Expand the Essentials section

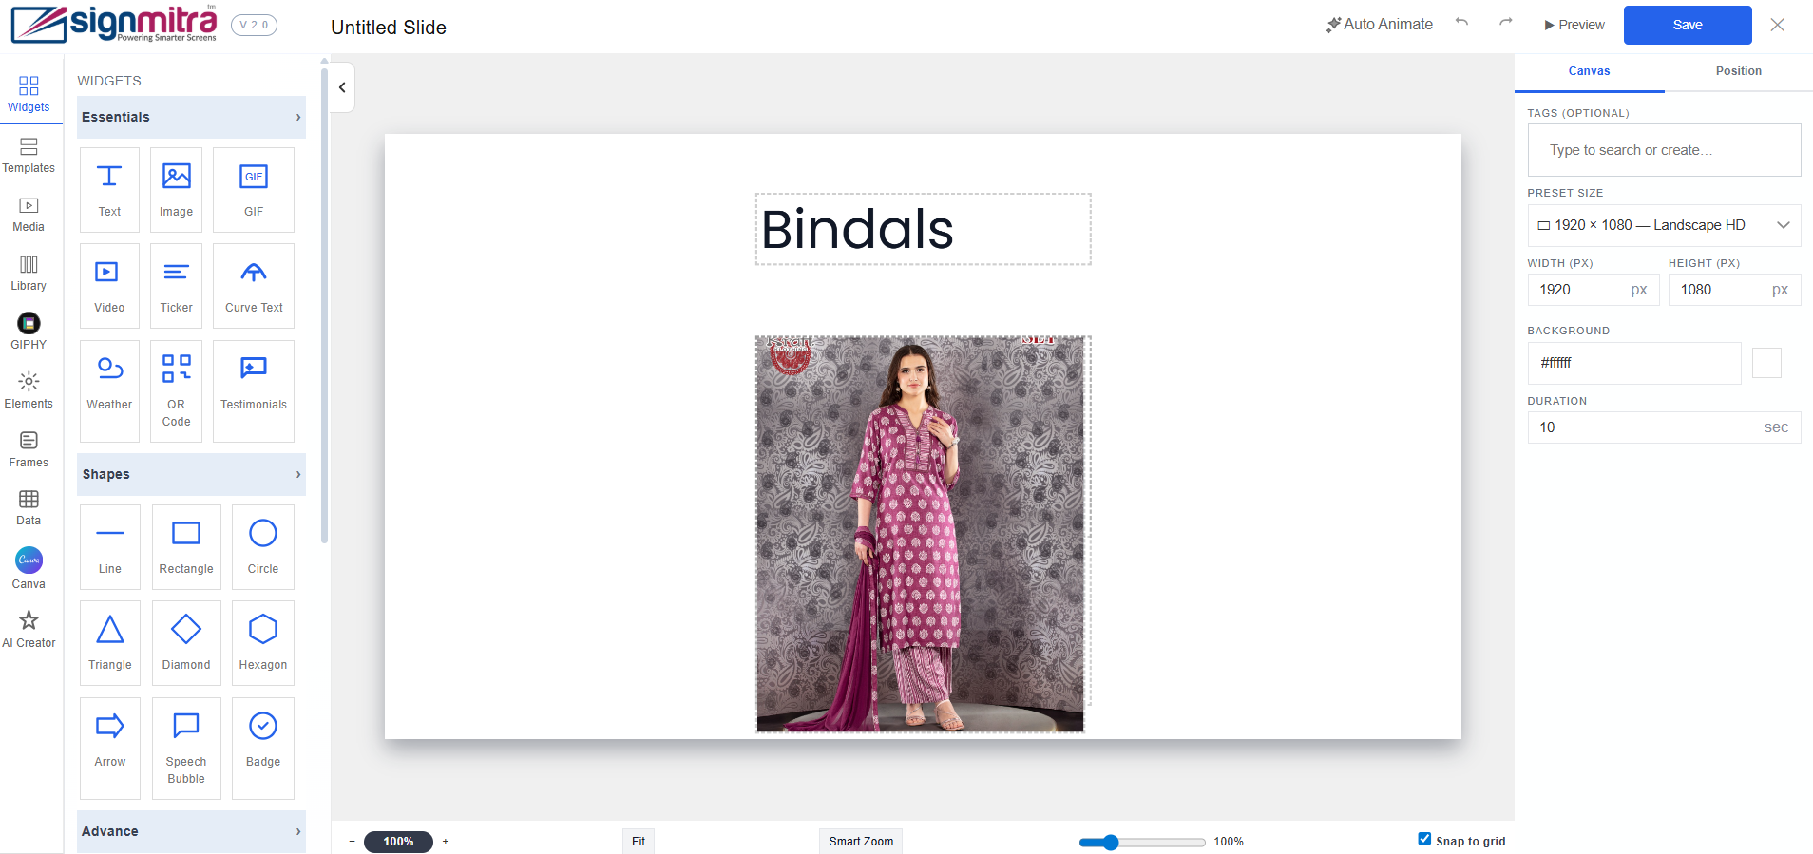[x=191, y=117]
